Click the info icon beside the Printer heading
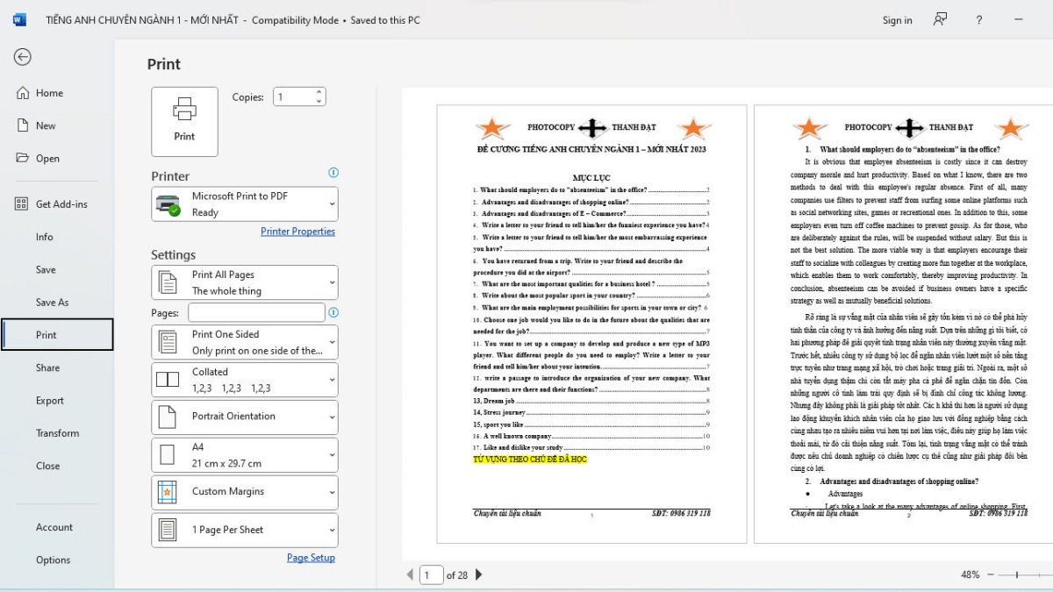This screenshot has width=1053, height=592. click(333, 173)
